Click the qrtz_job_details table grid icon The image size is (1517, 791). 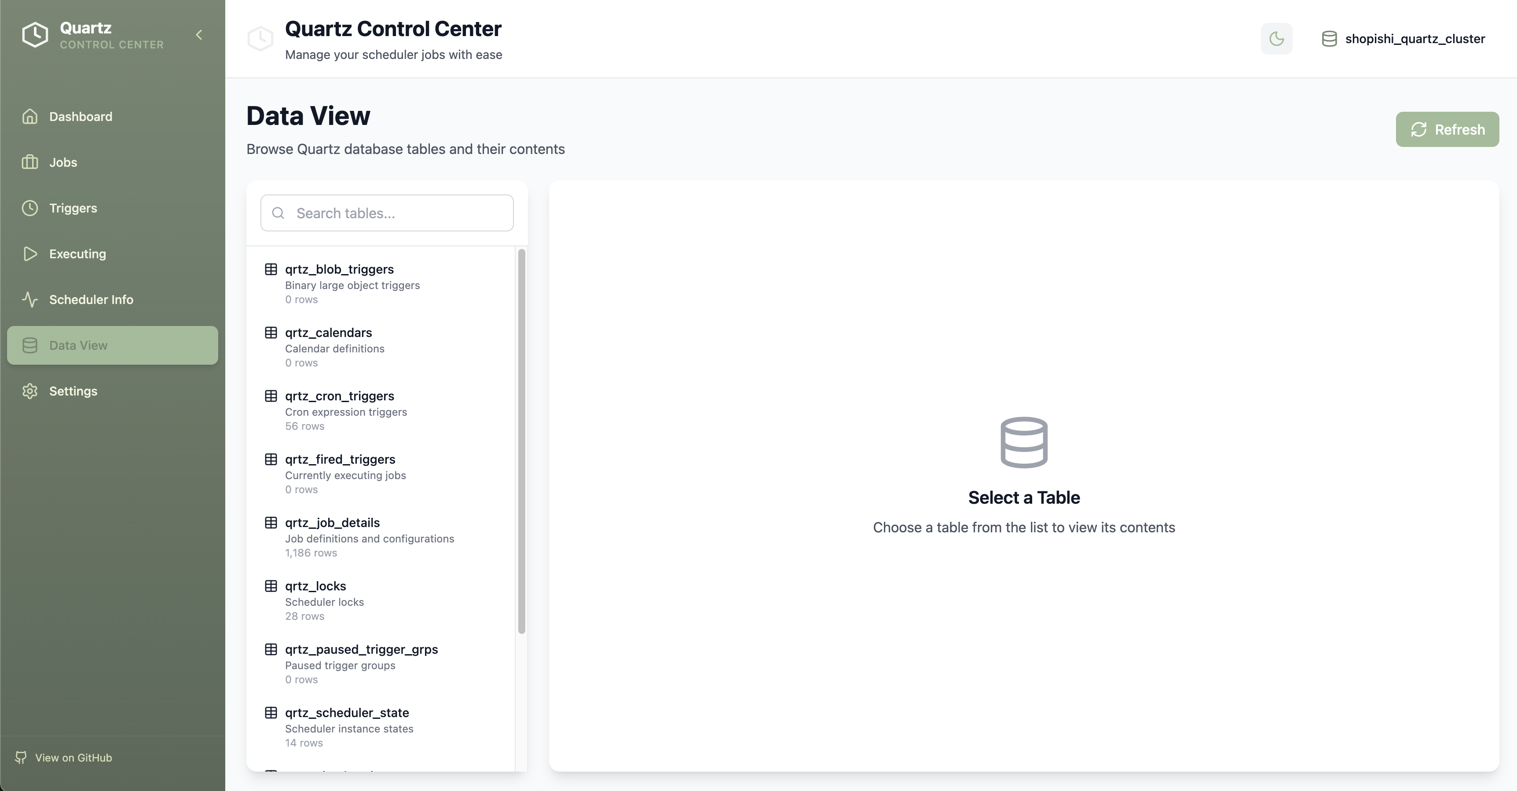point(271,523)
